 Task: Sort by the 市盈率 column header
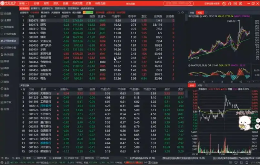(116, 16)
